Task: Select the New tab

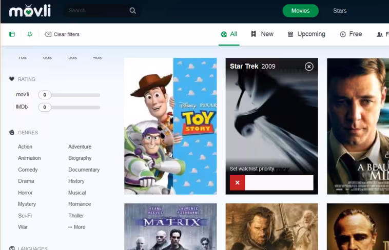Action: pos(262,34)
